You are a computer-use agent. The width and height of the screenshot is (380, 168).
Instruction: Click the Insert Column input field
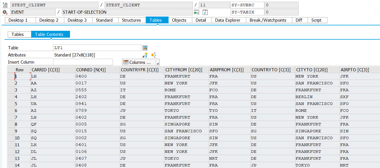point(83,62)
